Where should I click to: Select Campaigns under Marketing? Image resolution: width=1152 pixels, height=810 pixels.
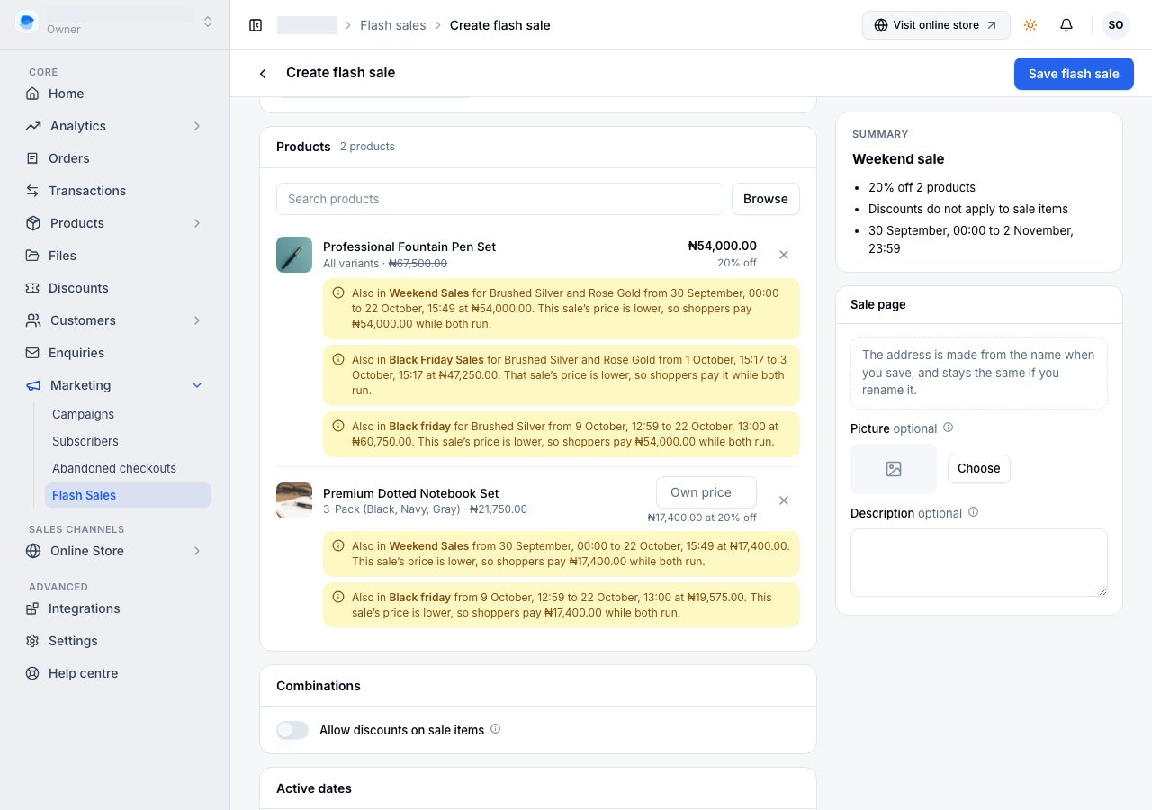(x=128, y=414)
